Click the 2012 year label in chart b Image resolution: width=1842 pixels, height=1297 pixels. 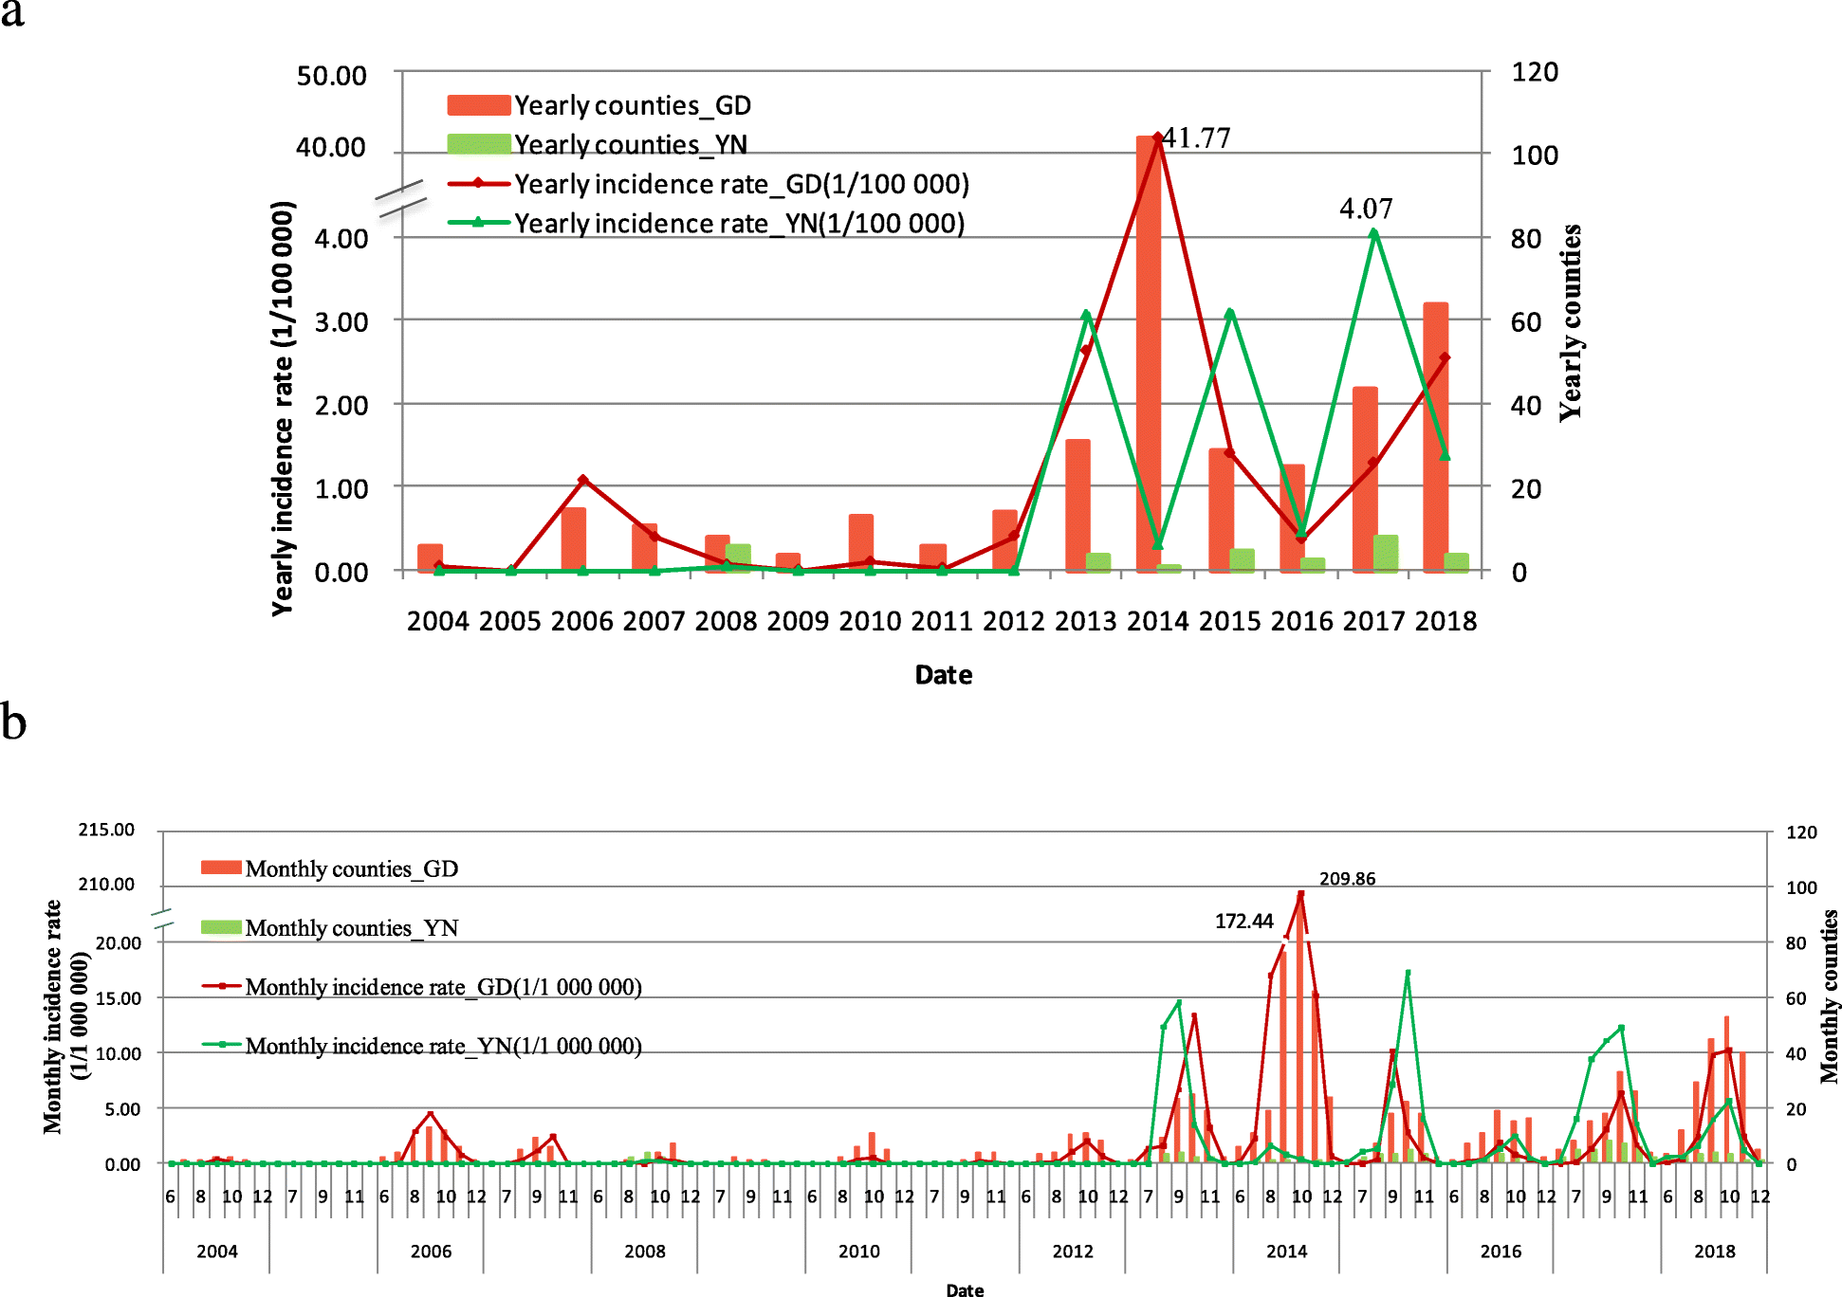tap(1073, 1251)
